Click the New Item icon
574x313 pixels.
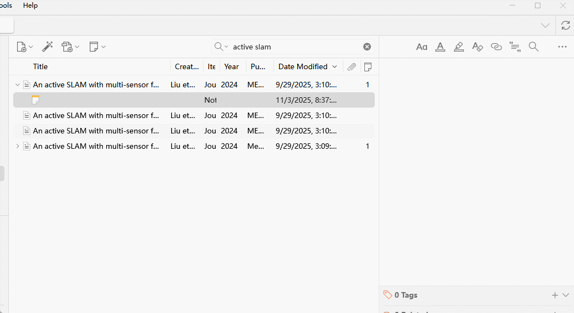tap(21, 47)
